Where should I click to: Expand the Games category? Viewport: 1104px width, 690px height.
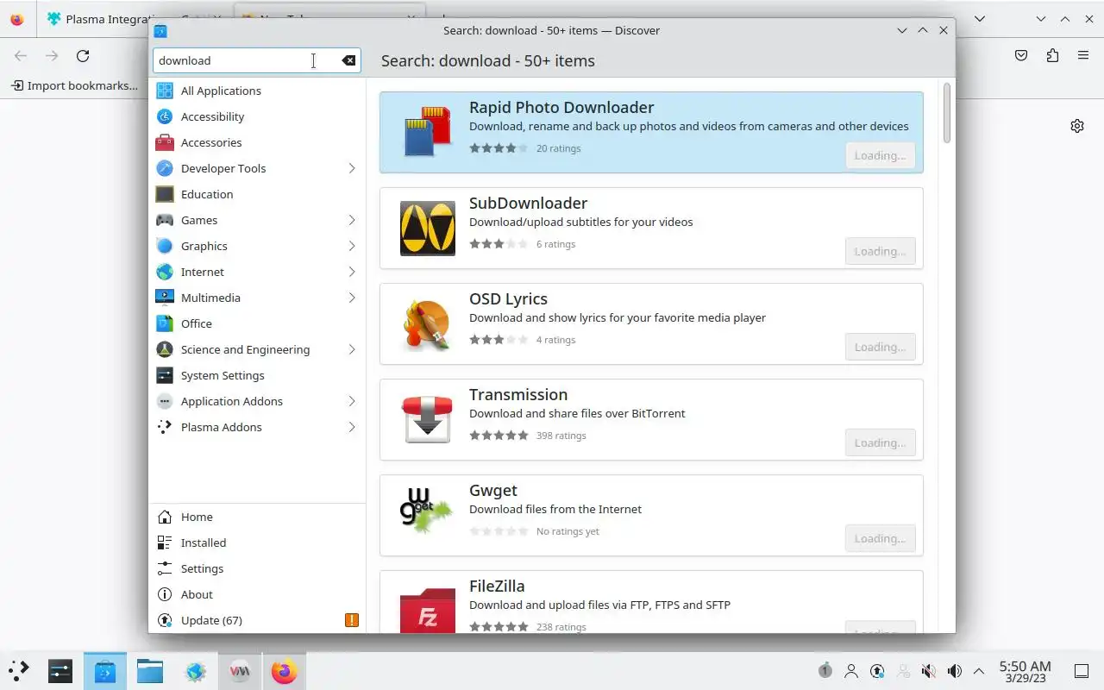pyautogui.click(x=352, y=220)
